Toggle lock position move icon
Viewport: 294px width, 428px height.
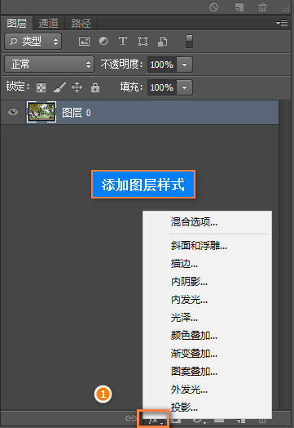click(x=77, y=87)
